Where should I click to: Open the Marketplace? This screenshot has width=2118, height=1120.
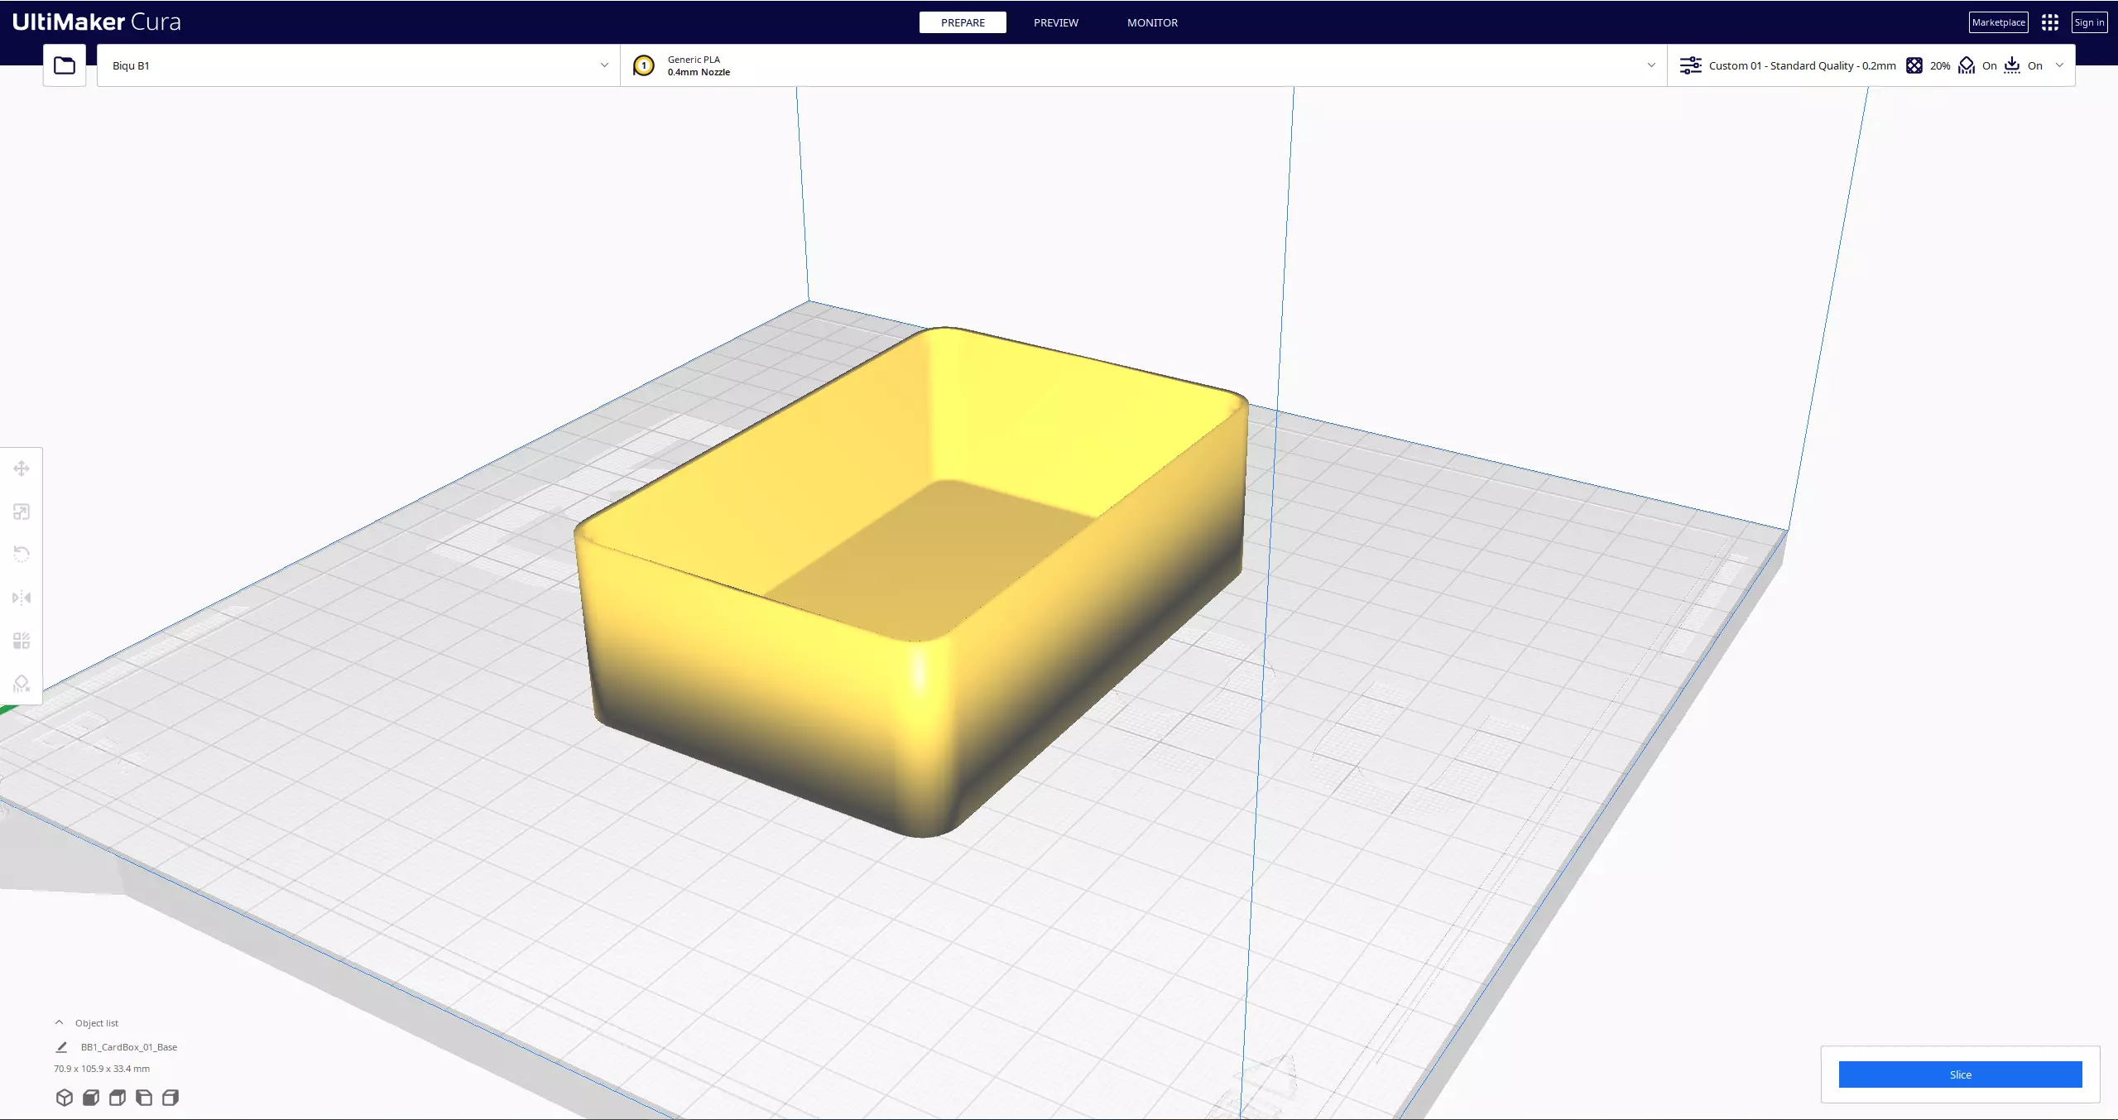coord(1998,22)
